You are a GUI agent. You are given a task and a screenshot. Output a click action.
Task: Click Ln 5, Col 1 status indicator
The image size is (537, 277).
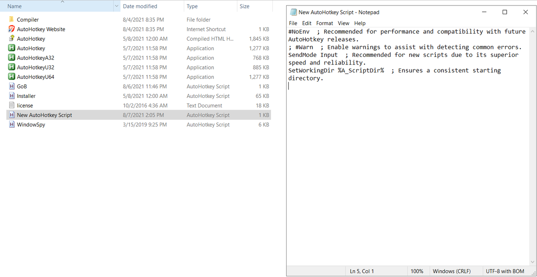362,271
